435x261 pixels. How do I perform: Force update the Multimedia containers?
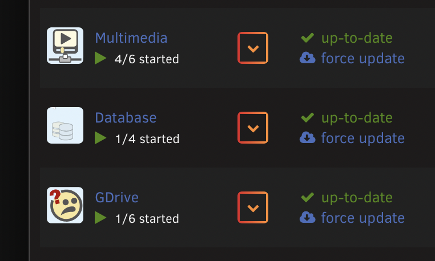[x=363, y=59]
